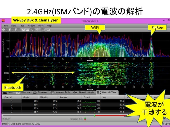Select the spectrum bars view icon

pyautogui.click(x=27, y=30)
